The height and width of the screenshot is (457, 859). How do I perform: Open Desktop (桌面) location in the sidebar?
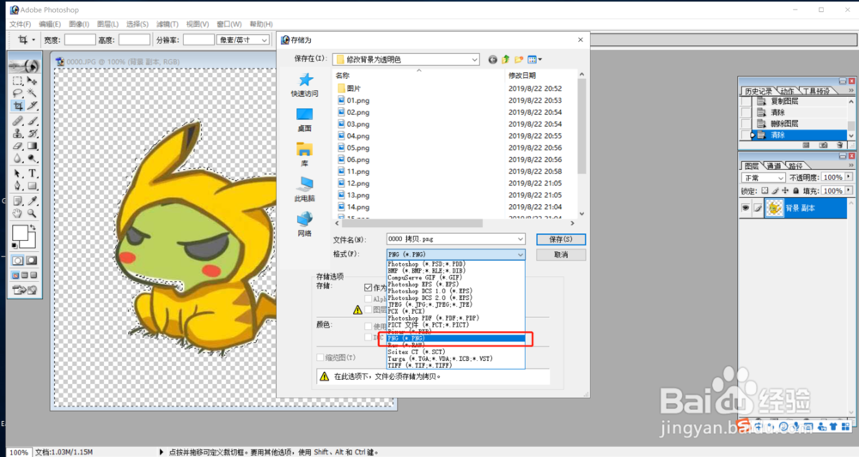coord(305,120)
